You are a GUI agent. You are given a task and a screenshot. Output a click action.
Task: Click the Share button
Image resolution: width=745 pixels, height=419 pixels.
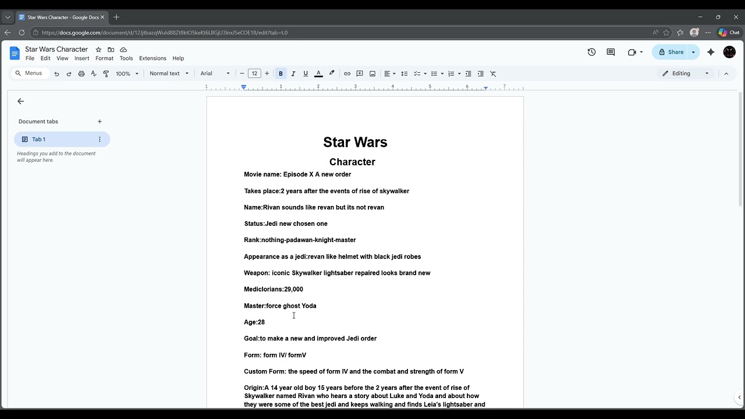tap(671, 52)
